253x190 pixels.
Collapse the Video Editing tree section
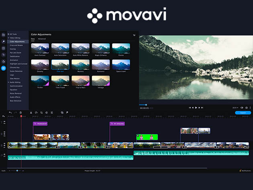tap(8, 38)
